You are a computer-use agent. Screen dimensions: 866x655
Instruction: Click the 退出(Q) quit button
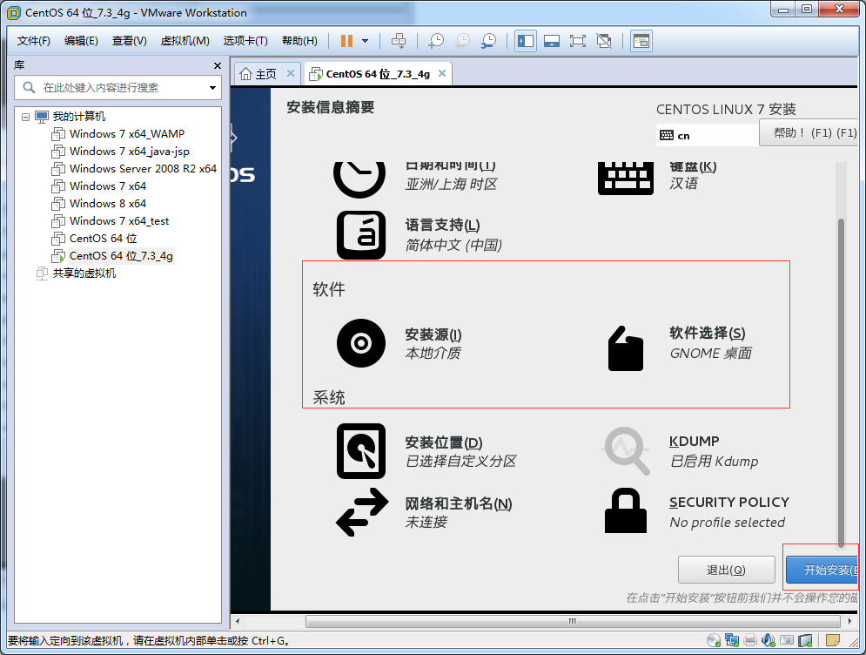tap(726, 570)
